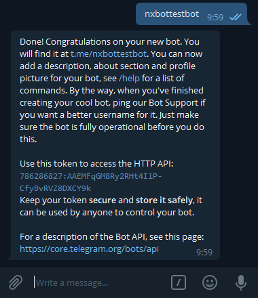Image resolution: width=258 pixels, height=298 pixels.
Task: Click the double checkmark read receipt
Action: click(x=236, y=17)
